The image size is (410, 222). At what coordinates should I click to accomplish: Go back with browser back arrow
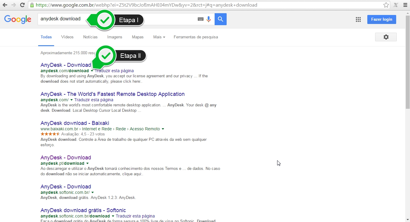point(5,5)
